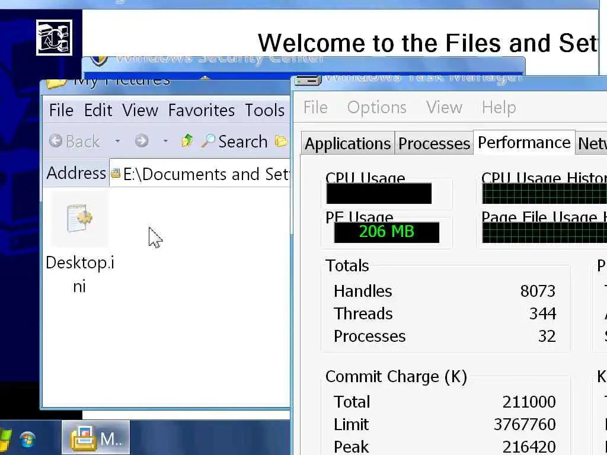Open Task Manager's Help menu
The width and height of the screenshot is (607, 455).
click(499, 108)
